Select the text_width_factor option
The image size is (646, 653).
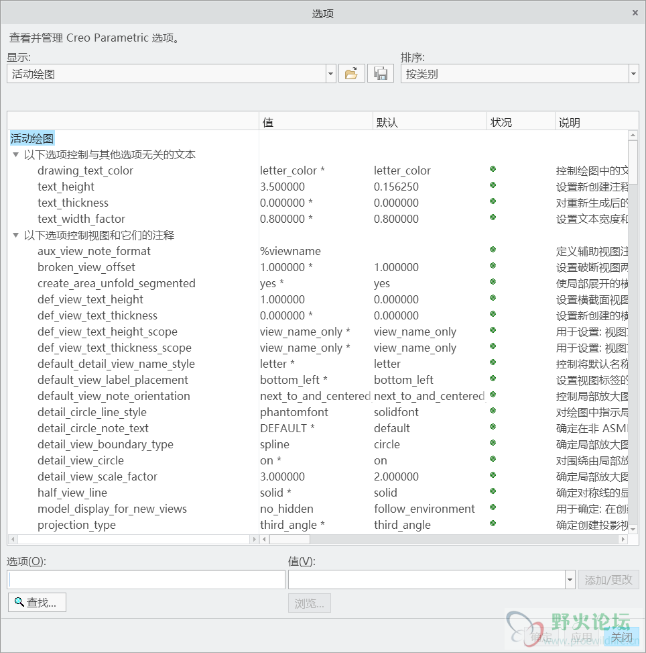click(x=81, y=219)
